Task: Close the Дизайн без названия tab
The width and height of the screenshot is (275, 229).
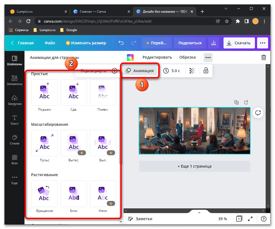Action: point(192,12)
